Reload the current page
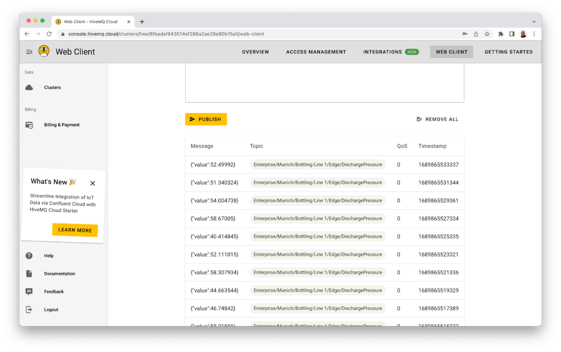561x352 pixels. click(49, 34)
